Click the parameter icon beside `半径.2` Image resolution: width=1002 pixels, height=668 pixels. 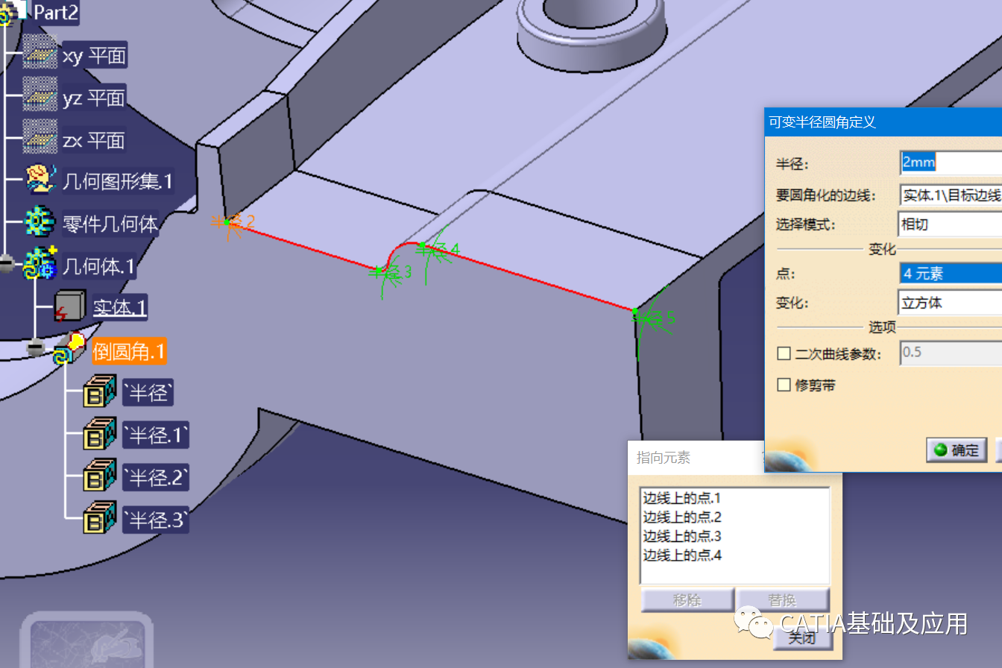(99, 476)
